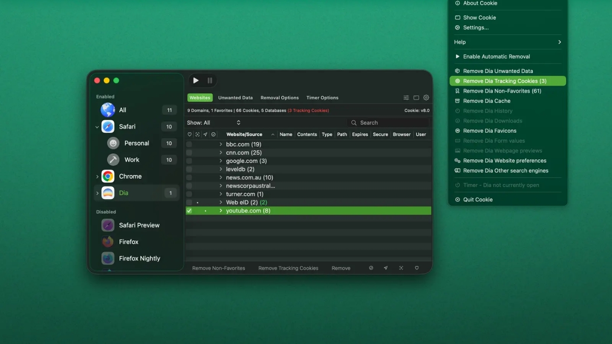612x344 pixels.
Task: Open the Help submenu
Action: (x=508, y=42)
